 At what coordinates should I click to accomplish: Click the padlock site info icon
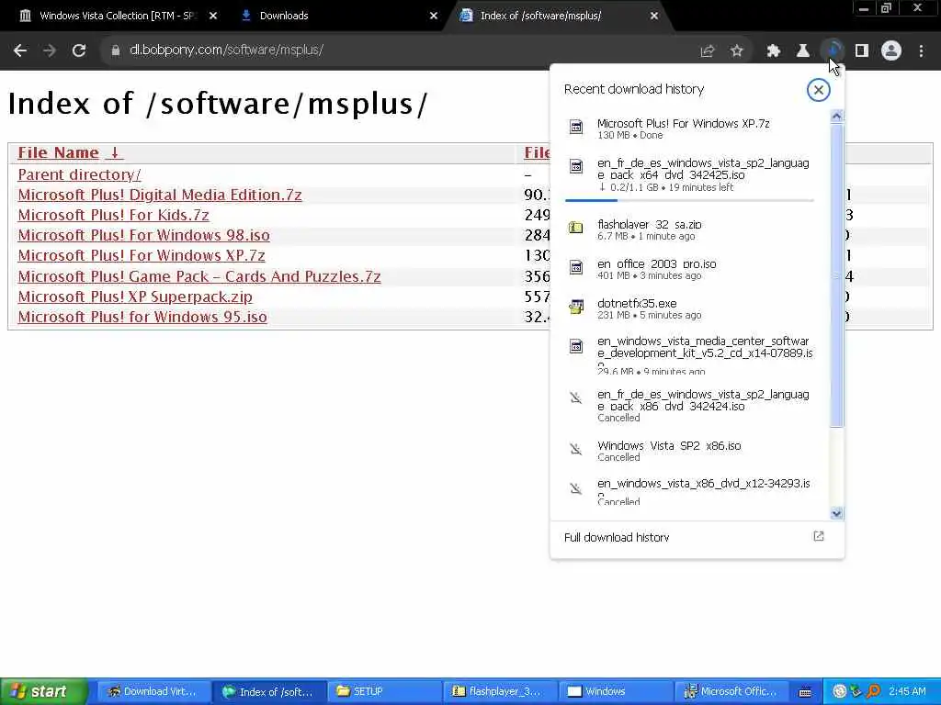tap(115, 50)
